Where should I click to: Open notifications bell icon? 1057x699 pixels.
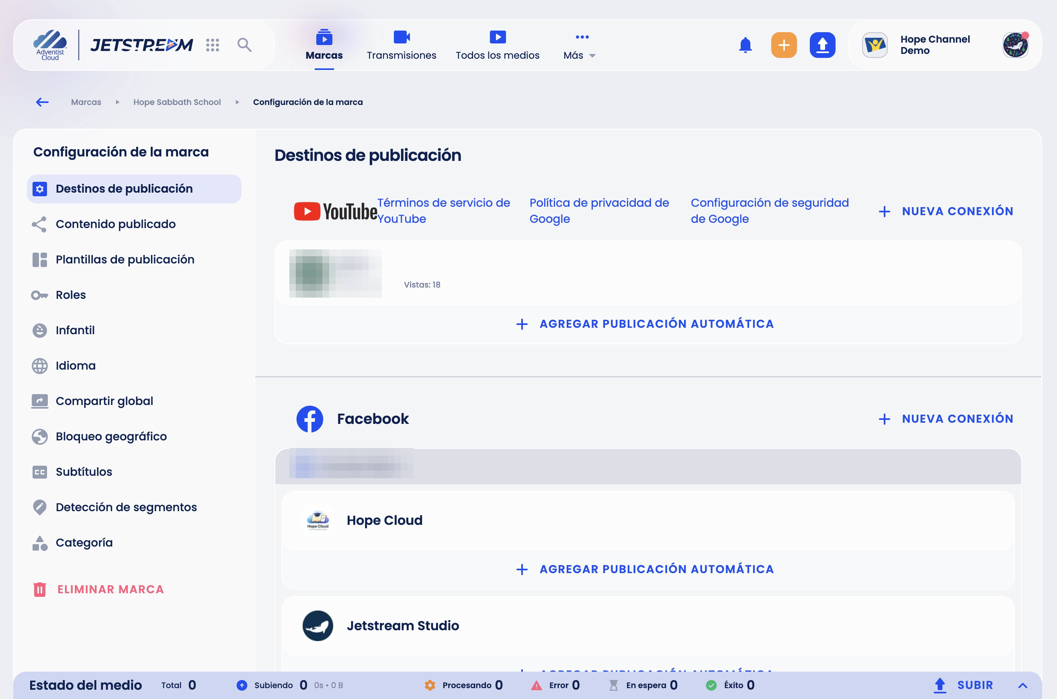pos(745,45)
